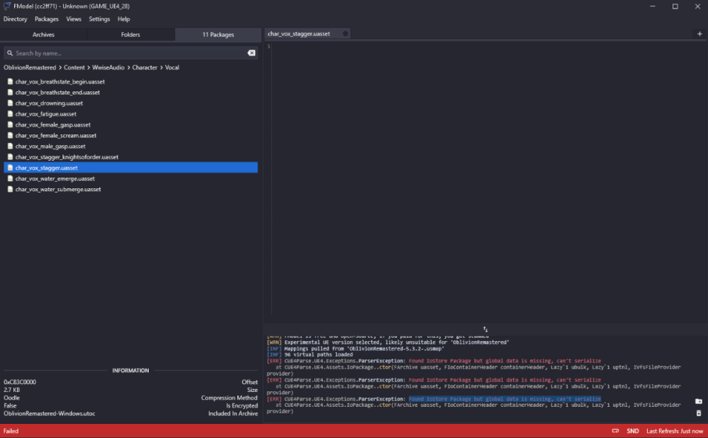Click Last Refresh: Just now text

[x=675, y=431]
